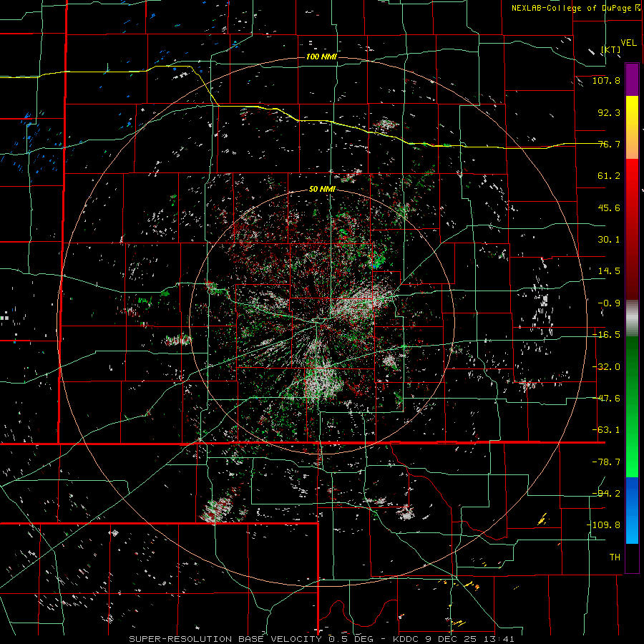The width and height of the screenshot is (644, 644).
Task: Click the 76.7 velocity scale value
Action: tap(609, 144)
